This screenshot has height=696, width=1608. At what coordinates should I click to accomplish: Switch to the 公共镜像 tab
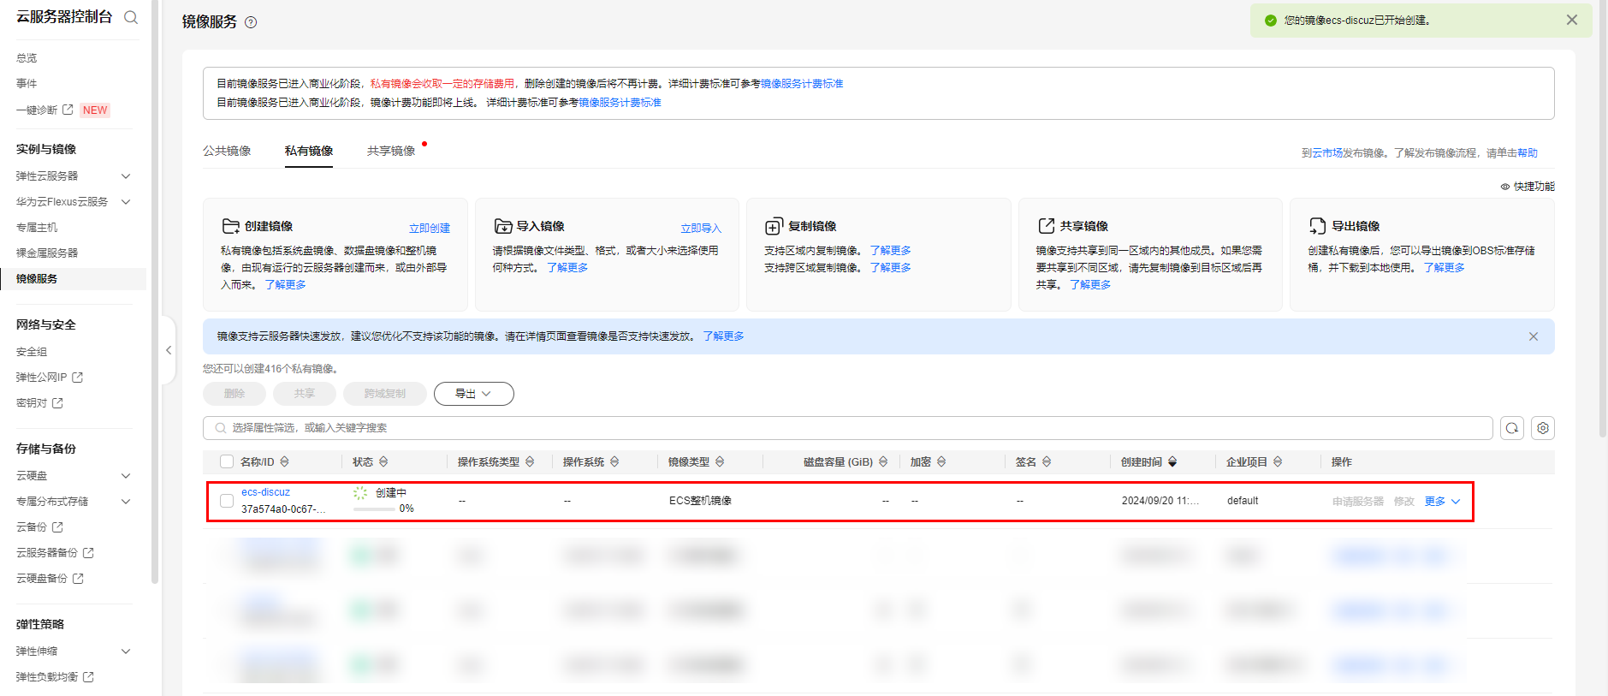[227, 151]
